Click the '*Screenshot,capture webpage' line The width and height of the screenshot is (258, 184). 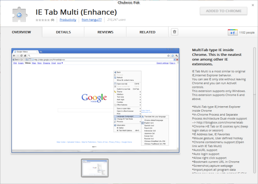(x=212, y=166)
